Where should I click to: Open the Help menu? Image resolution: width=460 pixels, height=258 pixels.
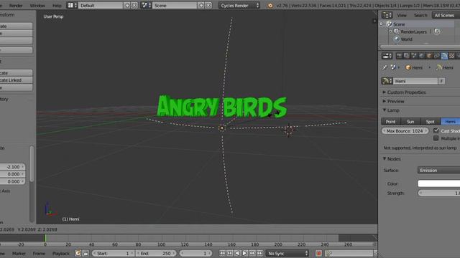[x=57, y=5]
